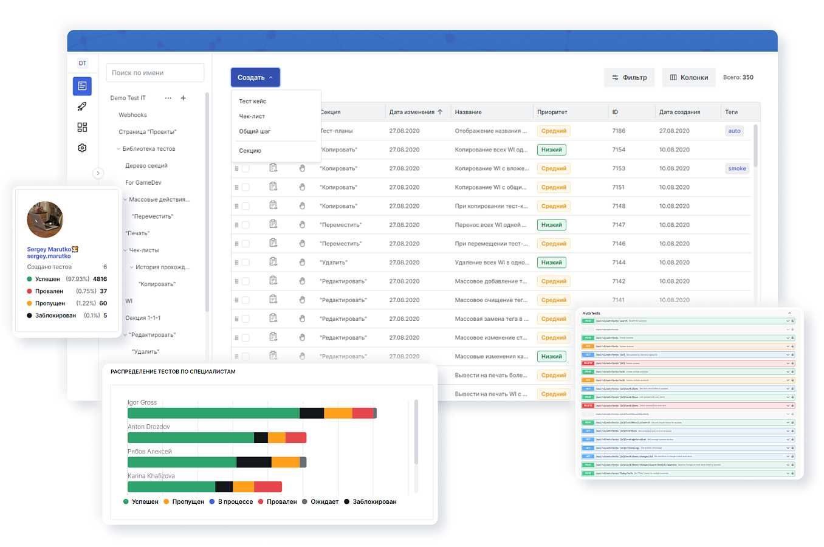The width and height of the screenshot is (824, 547).
Task: Click the three-dots menu beside Demo Test IT
Action: tap(168, 98)
